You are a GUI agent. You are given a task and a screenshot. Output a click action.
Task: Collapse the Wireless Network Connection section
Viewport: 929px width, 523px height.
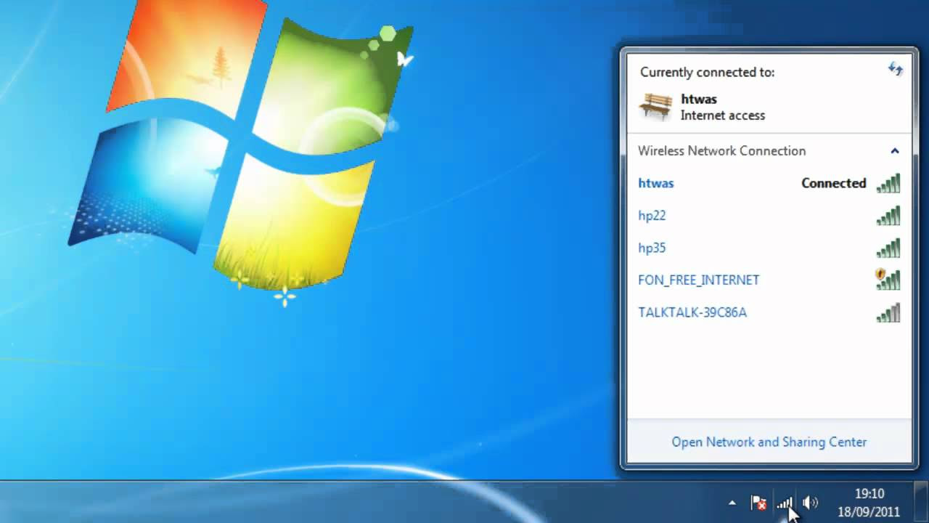(895, 151)
